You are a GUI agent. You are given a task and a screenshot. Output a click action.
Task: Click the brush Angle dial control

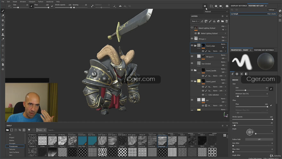250,132
